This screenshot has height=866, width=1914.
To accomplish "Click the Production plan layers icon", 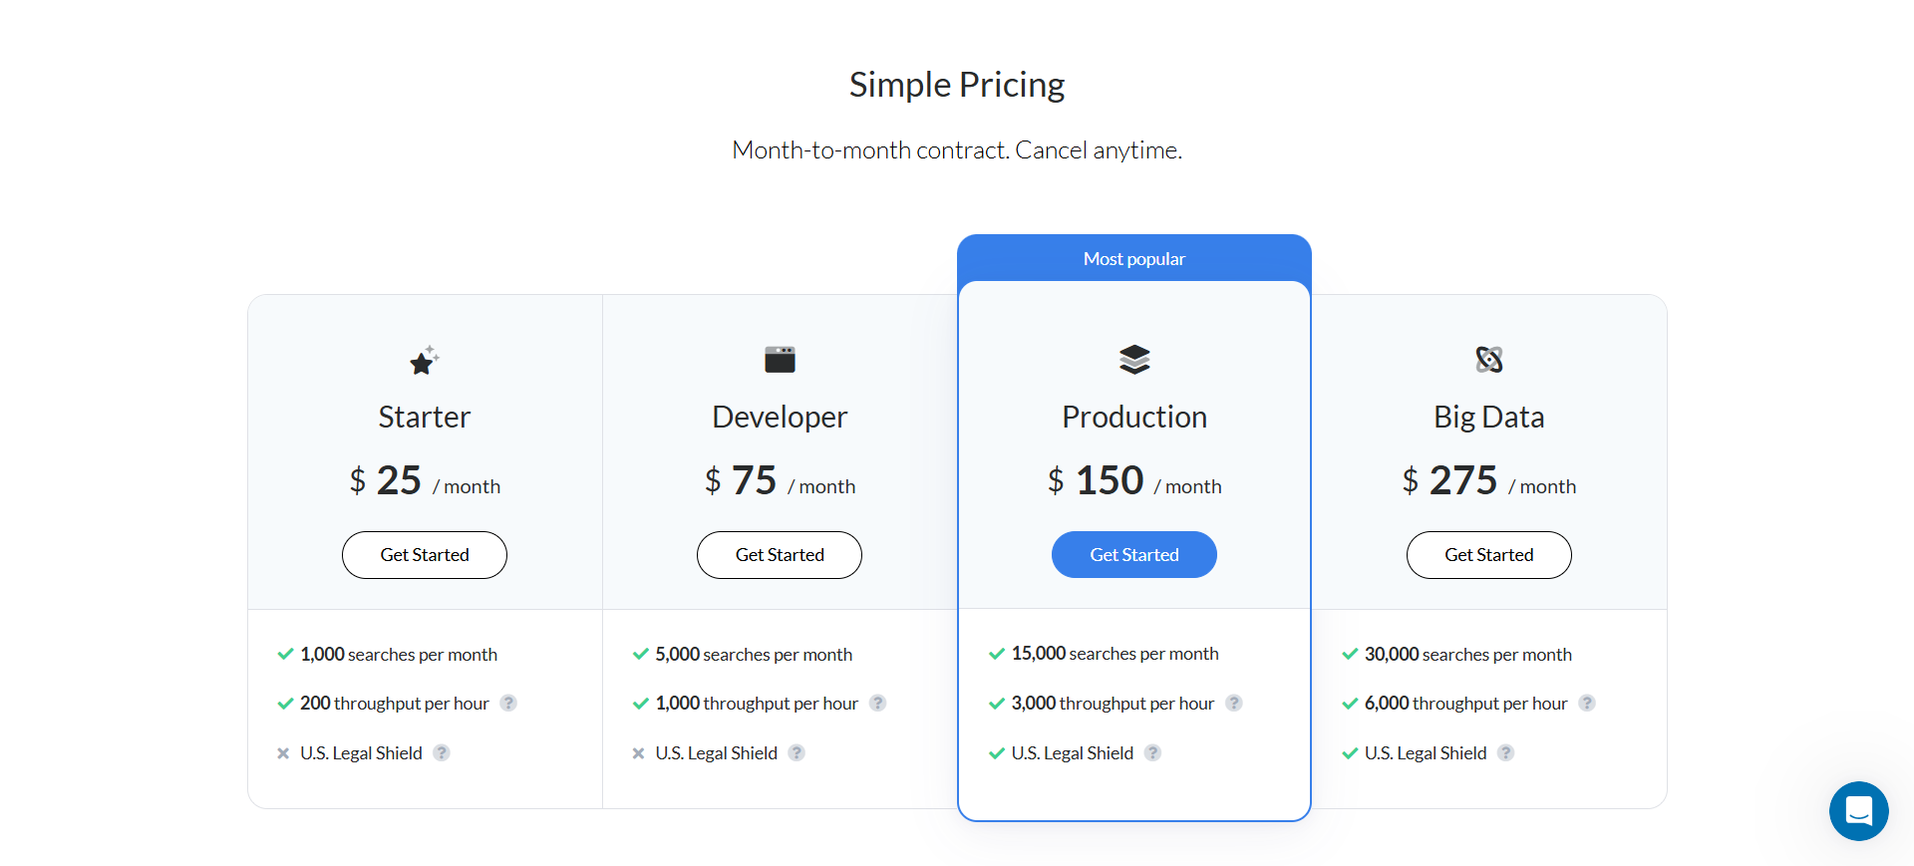I will tap(1134, 359).
